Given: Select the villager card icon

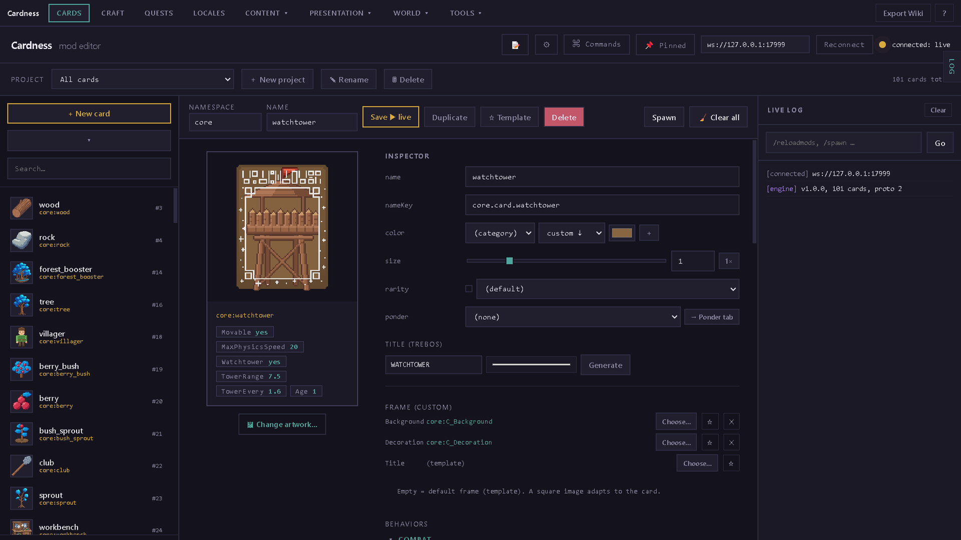Looking at the screenshot, I should click(22, 337).
